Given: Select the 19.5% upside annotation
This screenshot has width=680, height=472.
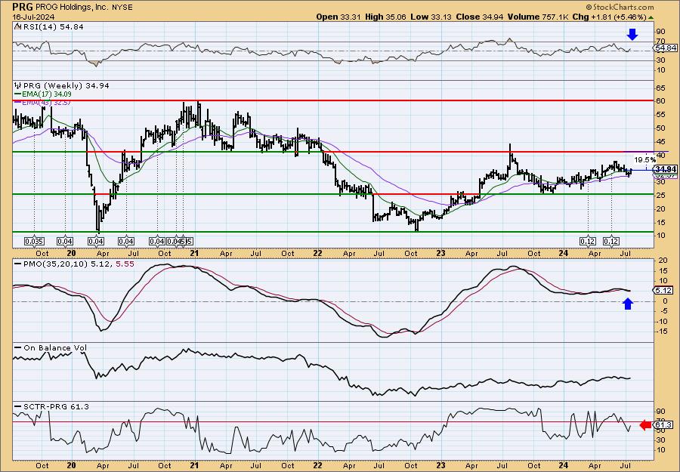Looking at the screenshot, I should coord(644,159).
